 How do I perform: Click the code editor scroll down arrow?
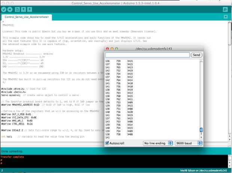[x=230, y=140]
